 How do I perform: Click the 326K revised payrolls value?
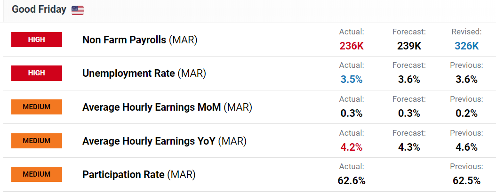click(x=466, y=46)
